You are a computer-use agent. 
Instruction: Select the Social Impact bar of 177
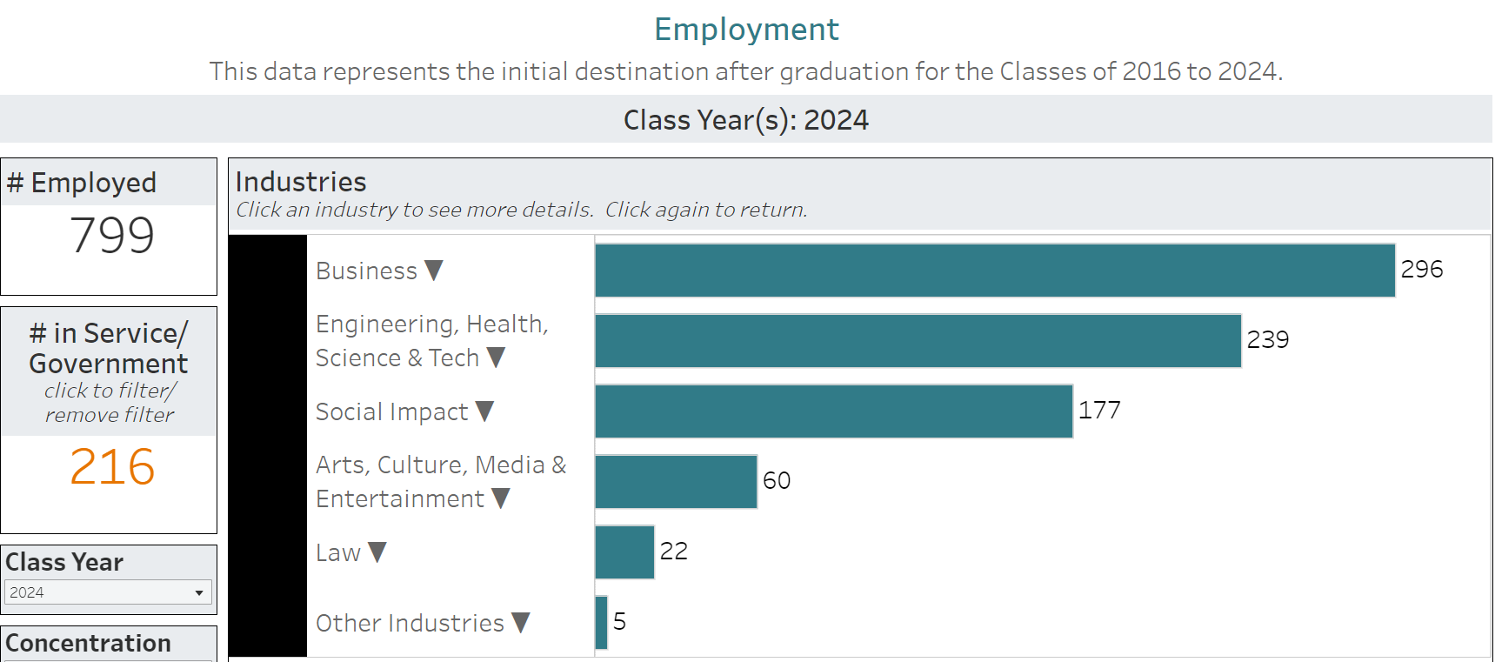(833, 411)
